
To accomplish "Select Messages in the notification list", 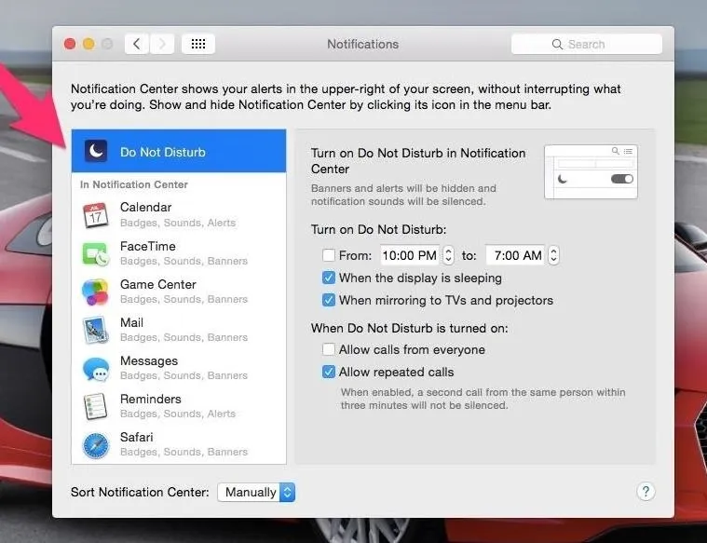I will click(179, 368).
